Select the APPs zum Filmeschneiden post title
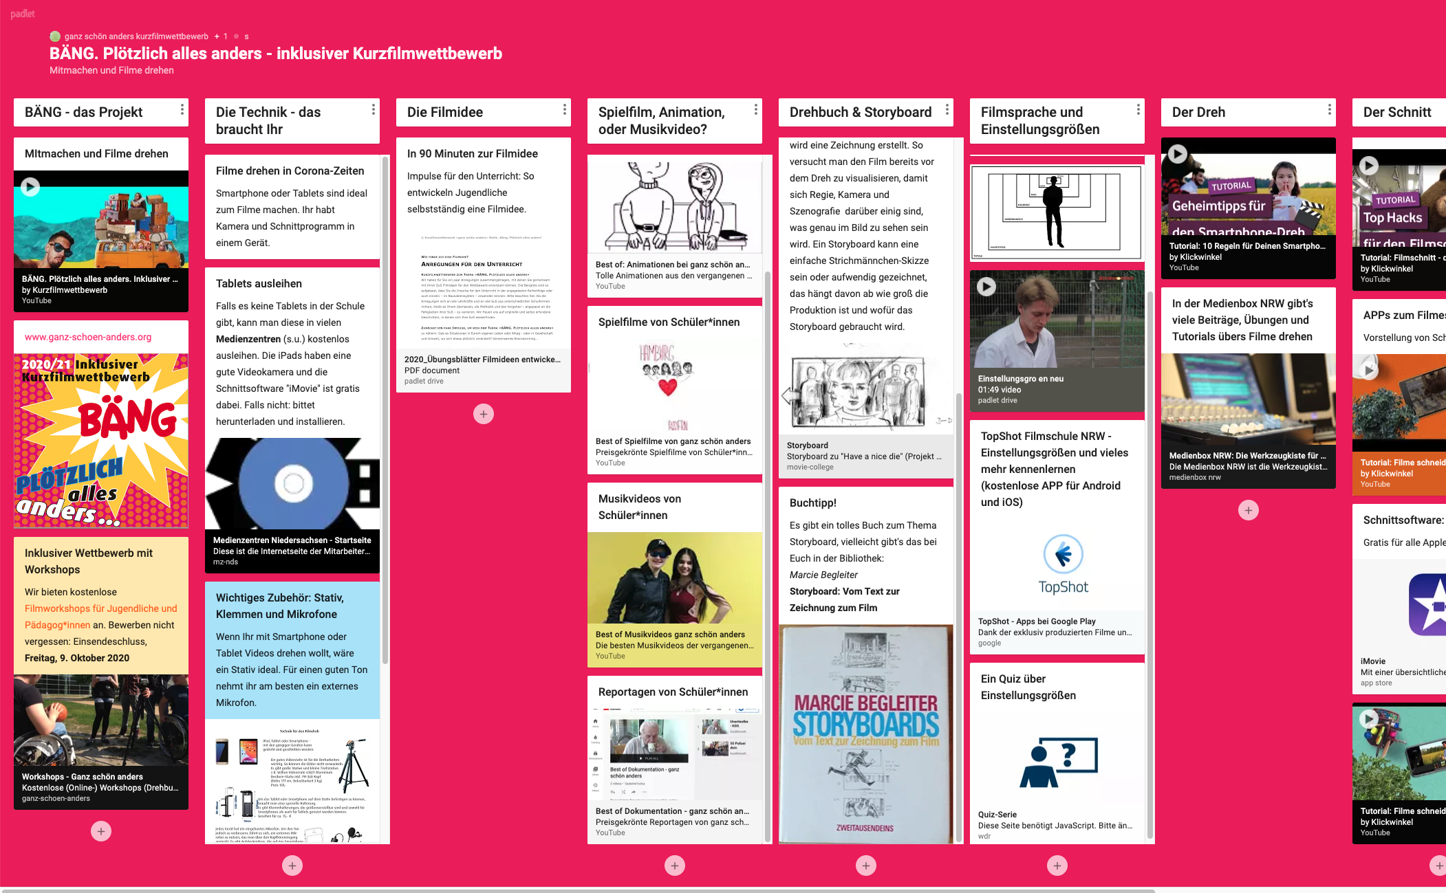This screenshot has width=1446, height=893. pyautogui.click(x=1405, y=315)
